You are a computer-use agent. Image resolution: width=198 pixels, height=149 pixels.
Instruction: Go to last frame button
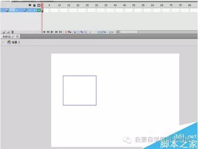point(60,32)
